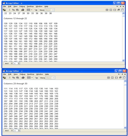Select float layout icon in top window

[119, 10]
